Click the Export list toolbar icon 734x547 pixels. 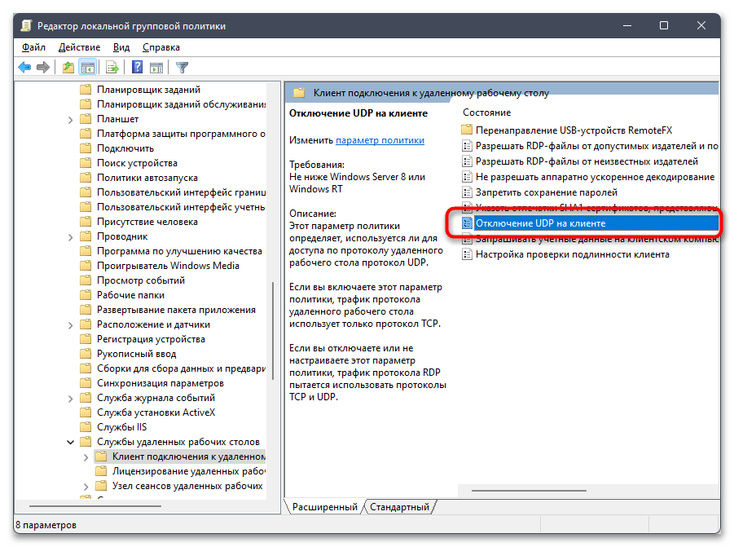click(x=112, y=68)
